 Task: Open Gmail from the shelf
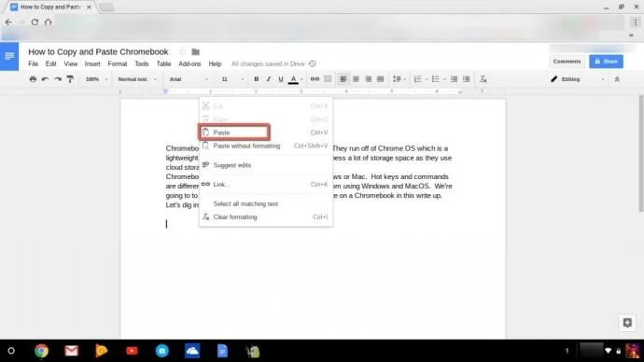pyautogui.click(x=72, y=351)
